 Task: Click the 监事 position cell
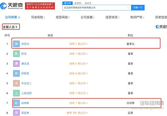[131, 113]
